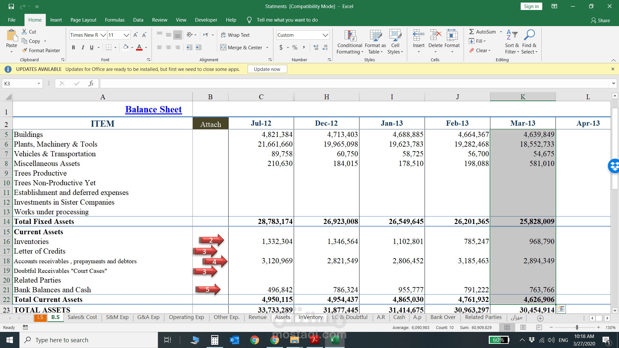This screenshot has width=619, height=348.
Task: Switch to the Inventory sheet tab
Action: pyautogui.click(x=310, y=317)
